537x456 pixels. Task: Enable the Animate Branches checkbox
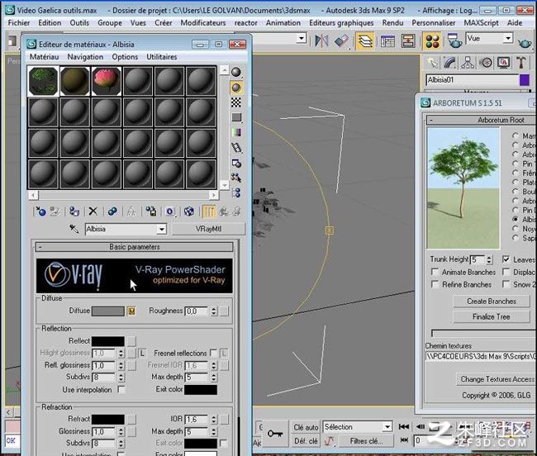[x=435, y=272]
